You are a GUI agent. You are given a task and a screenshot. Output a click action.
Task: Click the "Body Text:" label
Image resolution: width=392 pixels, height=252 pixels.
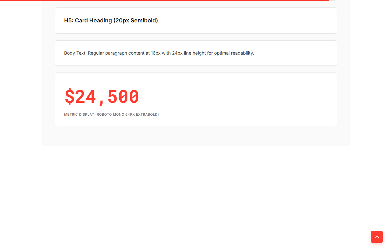[75, 53]
